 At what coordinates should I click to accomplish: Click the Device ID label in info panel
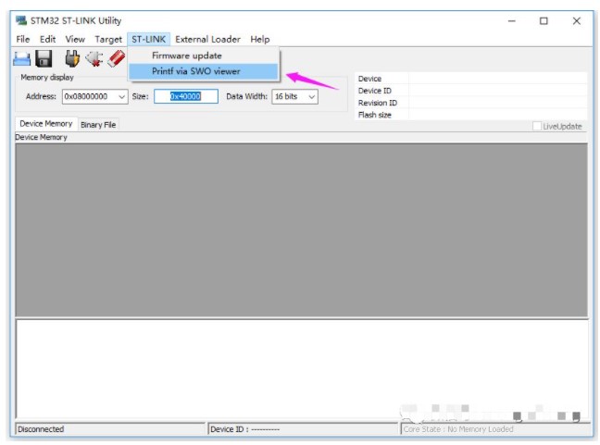375,91
